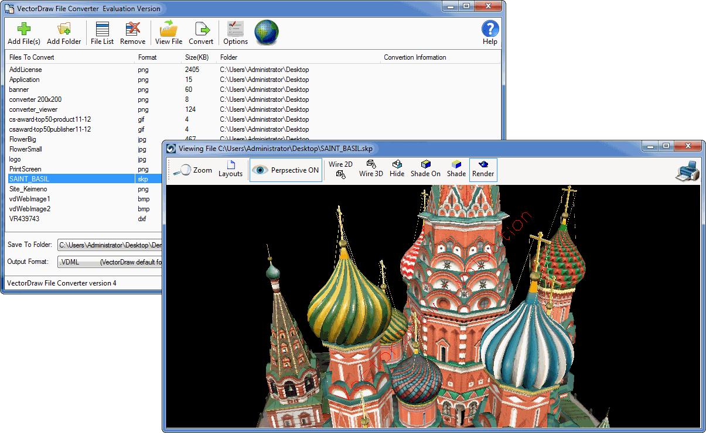Select the cs-award-top50-product11-12 file row
Viewport: 706px width, 433px height.
point(254,119)
